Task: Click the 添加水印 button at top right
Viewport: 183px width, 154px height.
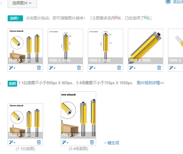Action: pyautogui.click(x=174, y=2)
